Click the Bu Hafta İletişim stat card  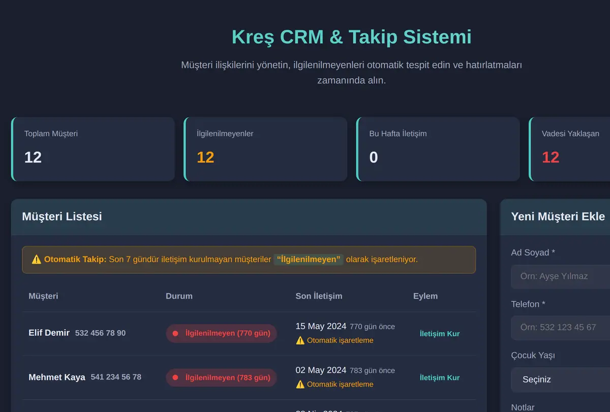[x=438, y=149]
